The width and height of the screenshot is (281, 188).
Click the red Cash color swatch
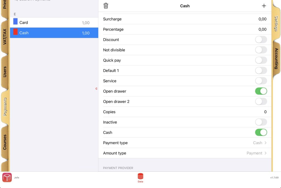click(15, 32)
